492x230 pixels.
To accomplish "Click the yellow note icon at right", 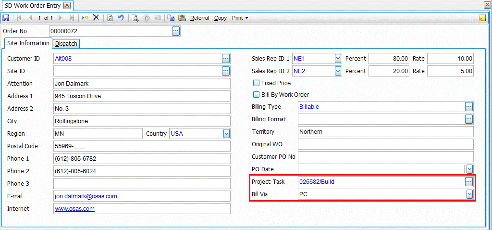I will (x=482, y=18).
